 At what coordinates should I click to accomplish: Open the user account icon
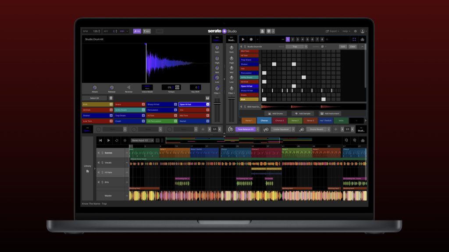[363, 31]
